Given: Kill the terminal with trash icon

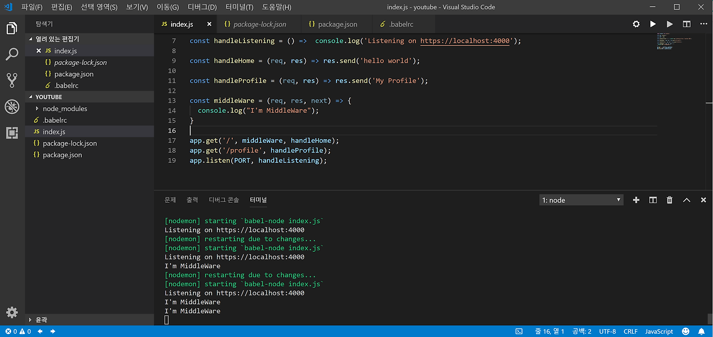Looking at the screenshot, I should click(x=670, y=200).
